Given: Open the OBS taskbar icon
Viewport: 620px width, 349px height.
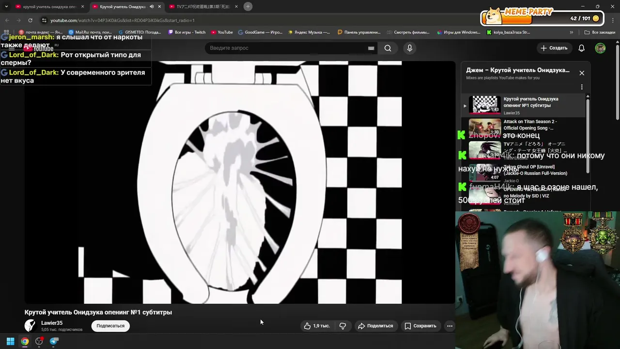Looking at the screenshot, I should pos(39,341).
